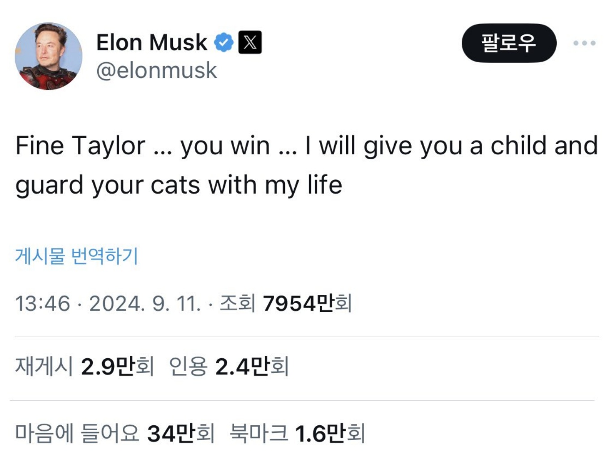This screenshot has width=614, height=458.
Task: Open the 재게시 2.9만회 reposts list
Action: click(85, 367)
